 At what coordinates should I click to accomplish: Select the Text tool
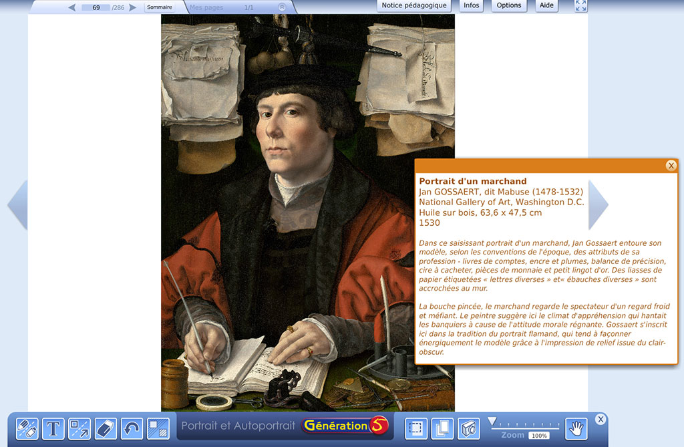click(x=53, y=429)
